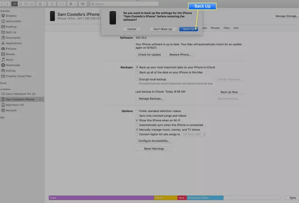Switch to the Files tab
The width and height of the screenshot is (299, 203).
227,28
